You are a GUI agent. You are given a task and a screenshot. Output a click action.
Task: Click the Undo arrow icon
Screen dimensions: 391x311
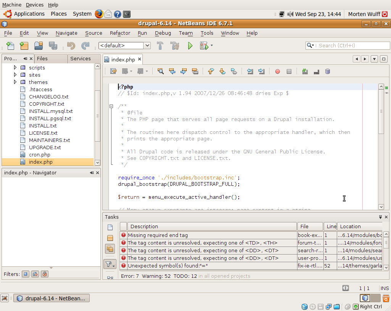[x=71, y=46]
